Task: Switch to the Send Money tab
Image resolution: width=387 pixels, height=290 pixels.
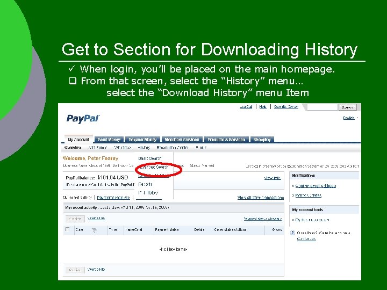Action: (109, 140)
